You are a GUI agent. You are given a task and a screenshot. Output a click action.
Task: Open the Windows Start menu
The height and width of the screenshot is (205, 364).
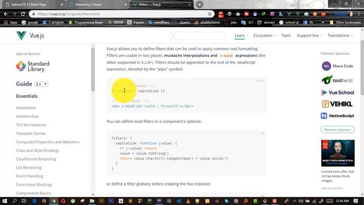point(5,201)
